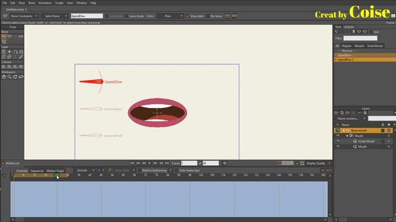Click the bone name field showing UpandDow
The image size is (396, 222).
pyautogui.click(x=87, y=16)
